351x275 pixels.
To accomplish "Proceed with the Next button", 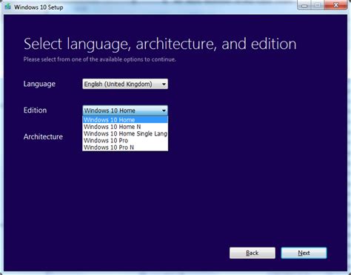I will 304,253.
